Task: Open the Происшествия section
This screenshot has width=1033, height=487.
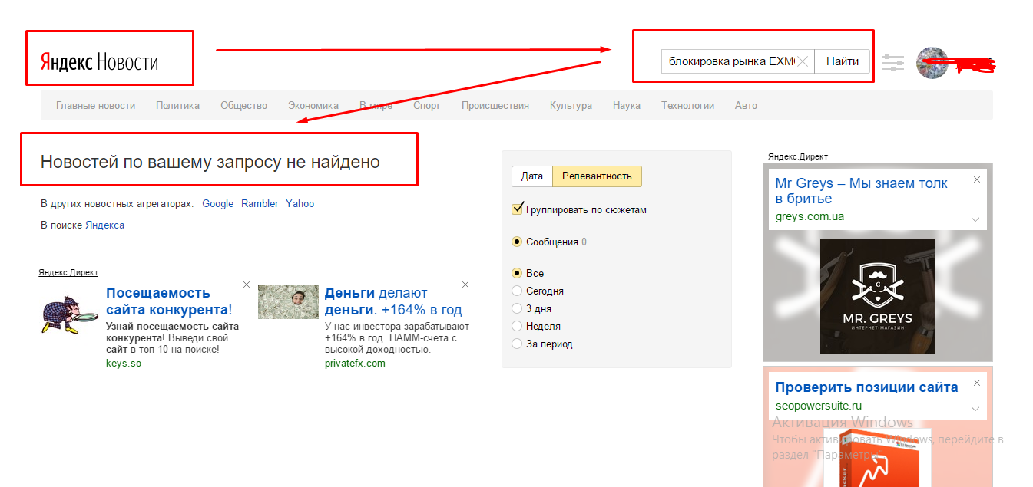Action: click(495, 106)
